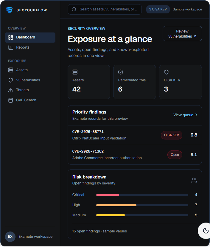Click the SECURITY OVERVIEW label
This screenshot has width=210, height=247.
[x=86, y=29]
